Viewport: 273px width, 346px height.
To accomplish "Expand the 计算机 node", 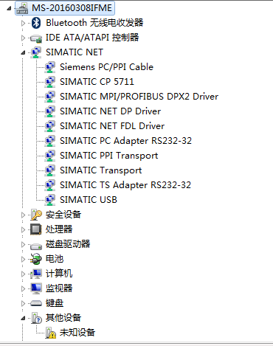I will click(x=23, y=274).
